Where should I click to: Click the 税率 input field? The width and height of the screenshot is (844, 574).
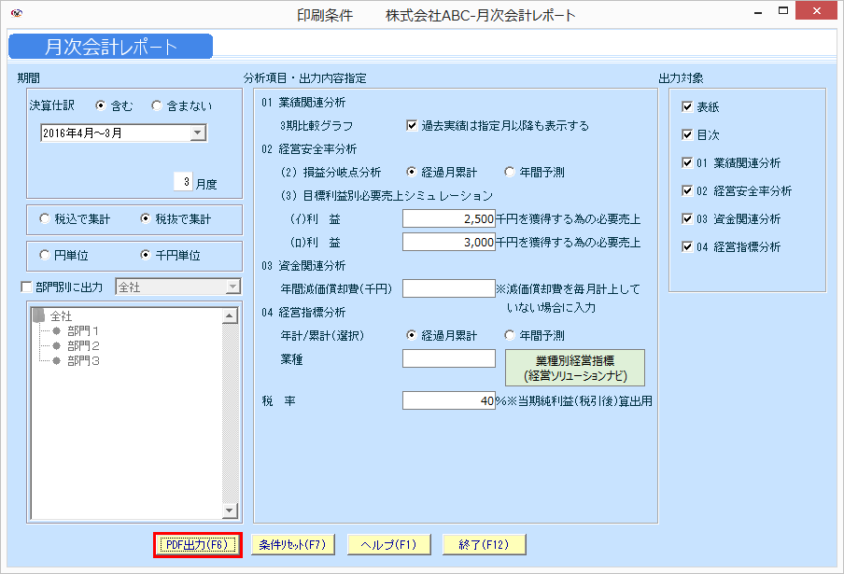[448, 400]
